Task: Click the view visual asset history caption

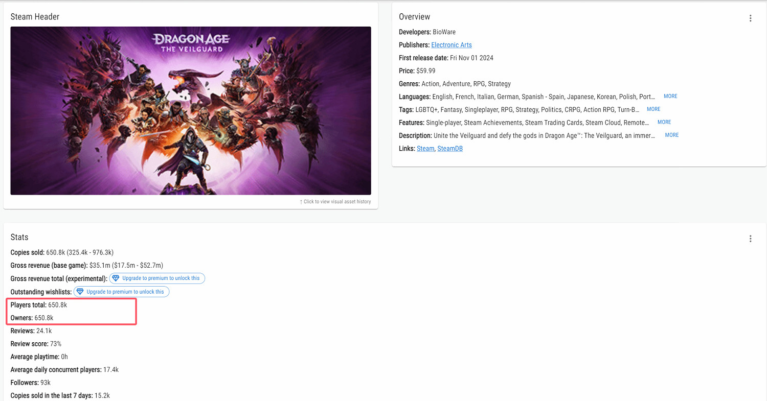Action: coord(335,202)
